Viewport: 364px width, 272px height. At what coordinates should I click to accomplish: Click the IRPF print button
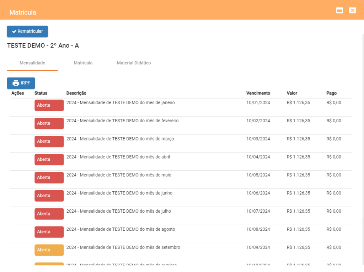point(21,83)
